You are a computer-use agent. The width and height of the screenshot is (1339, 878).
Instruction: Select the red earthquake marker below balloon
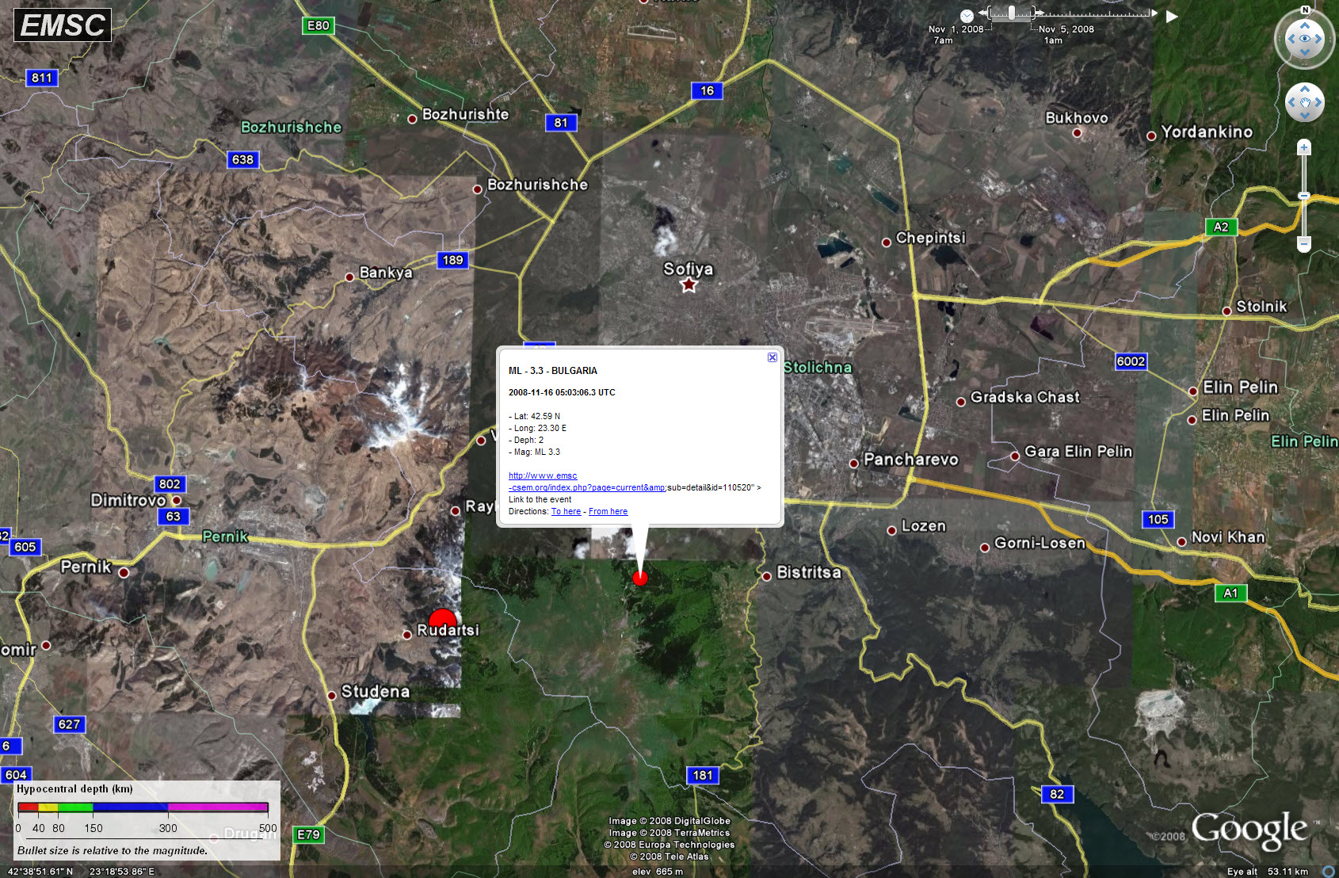coord(640,578)
